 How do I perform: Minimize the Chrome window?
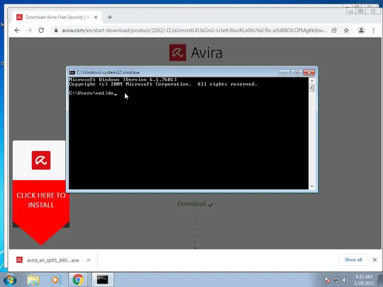pos(351,11)
